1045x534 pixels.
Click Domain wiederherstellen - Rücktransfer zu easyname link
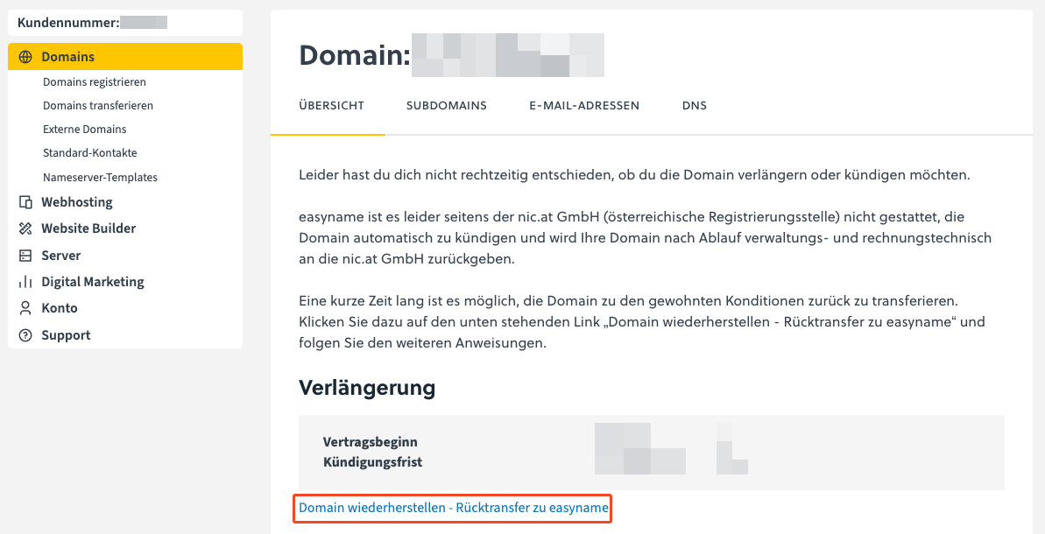tap(453, 508)
